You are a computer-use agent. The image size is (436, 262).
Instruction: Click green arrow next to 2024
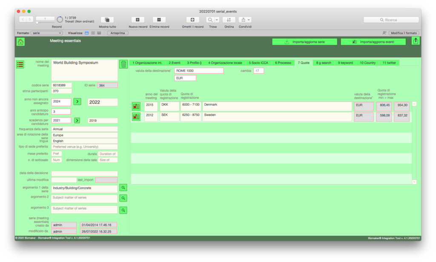click(77, 101)
